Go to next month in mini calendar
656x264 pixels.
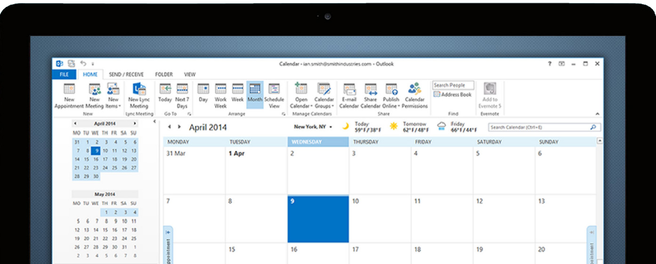135,123
